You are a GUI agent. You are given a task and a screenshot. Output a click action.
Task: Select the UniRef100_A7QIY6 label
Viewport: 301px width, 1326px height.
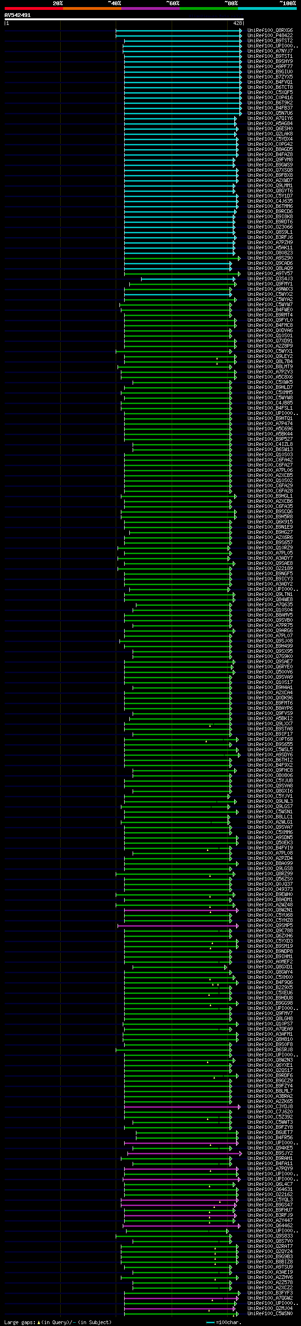[x=269, y=119]
